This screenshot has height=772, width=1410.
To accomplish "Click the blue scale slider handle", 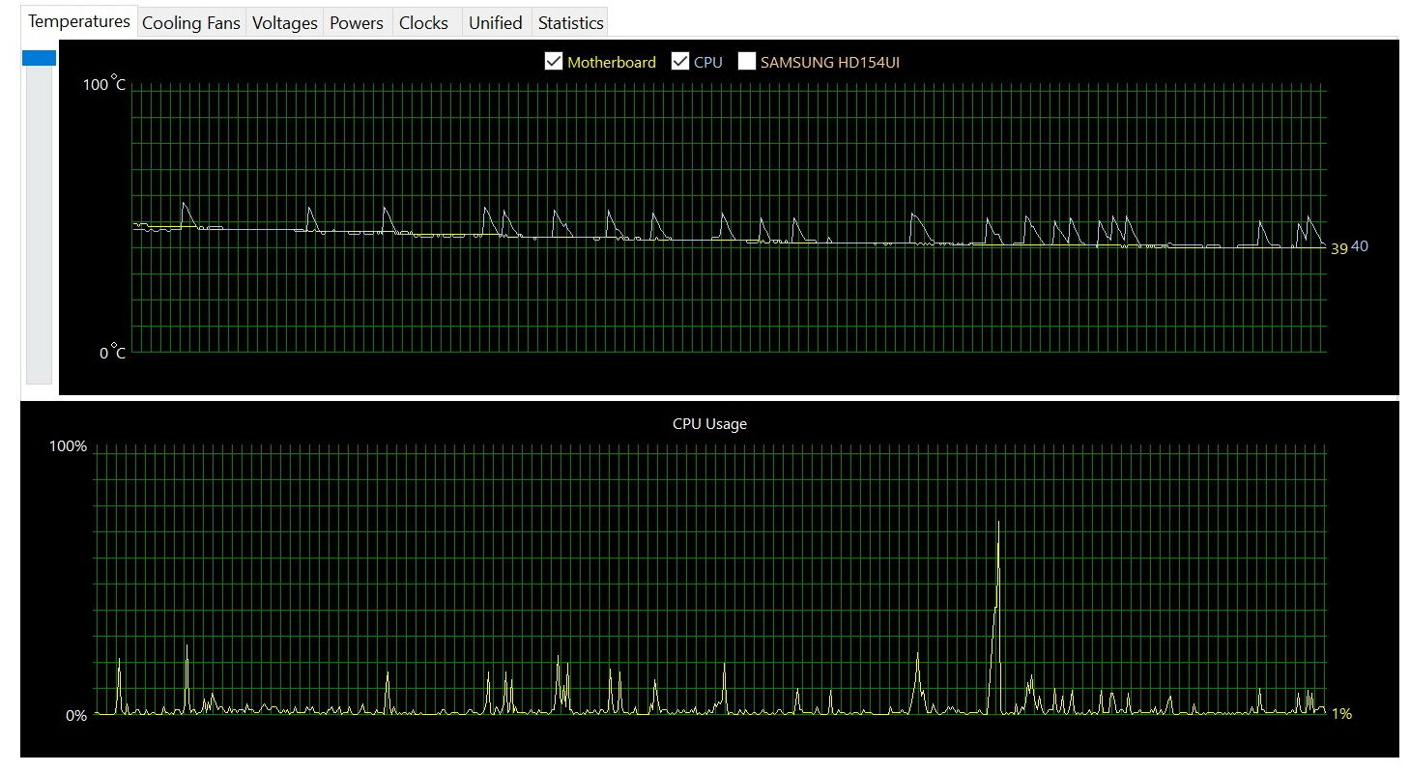I will [x=40, y=59].
